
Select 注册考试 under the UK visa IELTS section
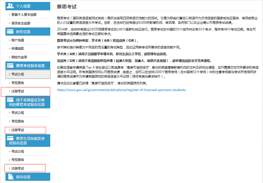28,130
